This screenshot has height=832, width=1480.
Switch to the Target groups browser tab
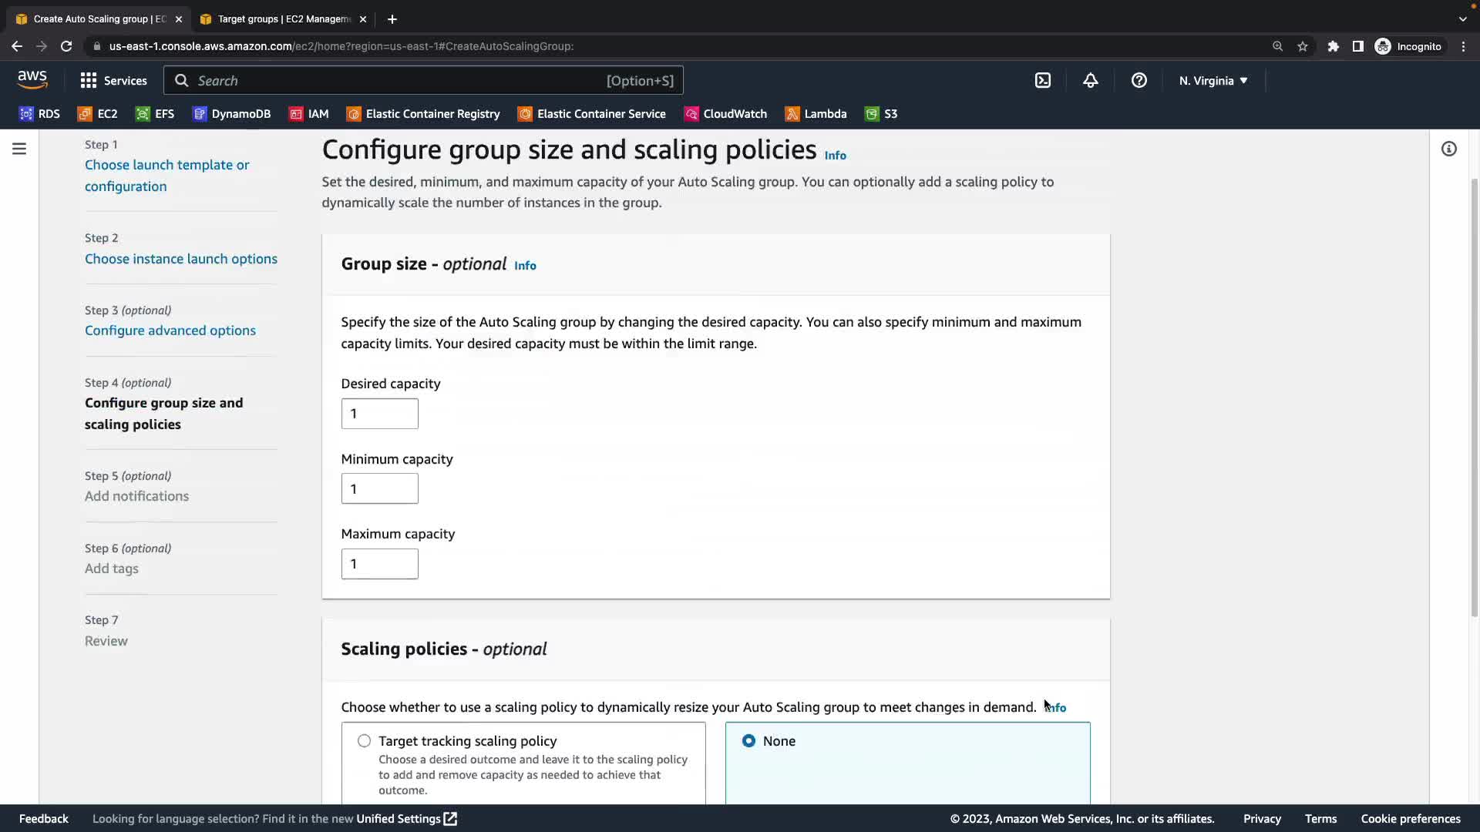pyautogui.click(x=281, y=18)
